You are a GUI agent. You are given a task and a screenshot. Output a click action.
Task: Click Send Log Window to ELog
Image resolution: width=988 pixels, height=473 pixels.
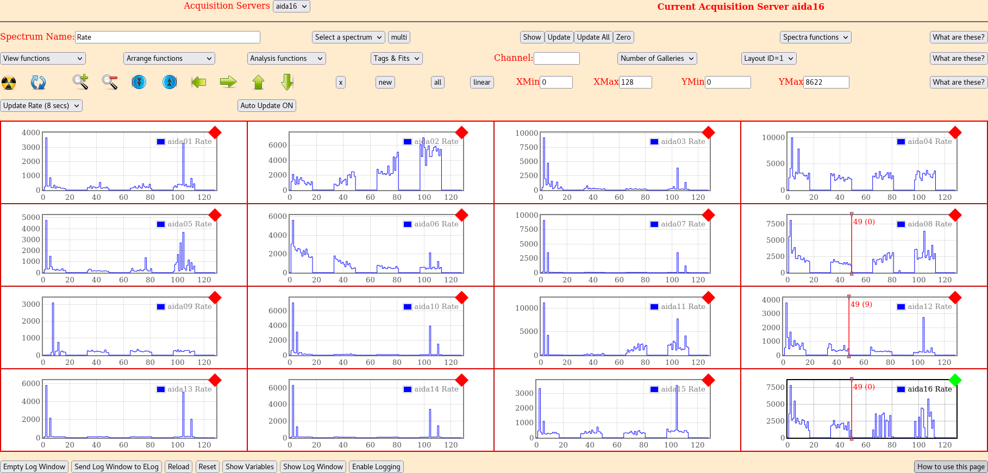point(117,466)
